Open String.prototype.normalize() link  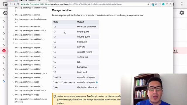click(30, 31)
